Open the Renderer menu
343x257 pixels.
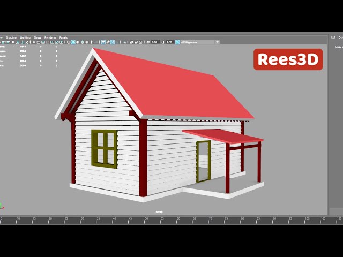(x=50, y=37)
